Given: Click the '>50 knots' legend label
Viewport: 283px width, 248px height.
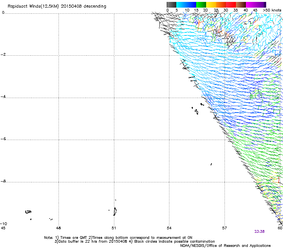Looking at the screenshot, I should click(272, 10).
